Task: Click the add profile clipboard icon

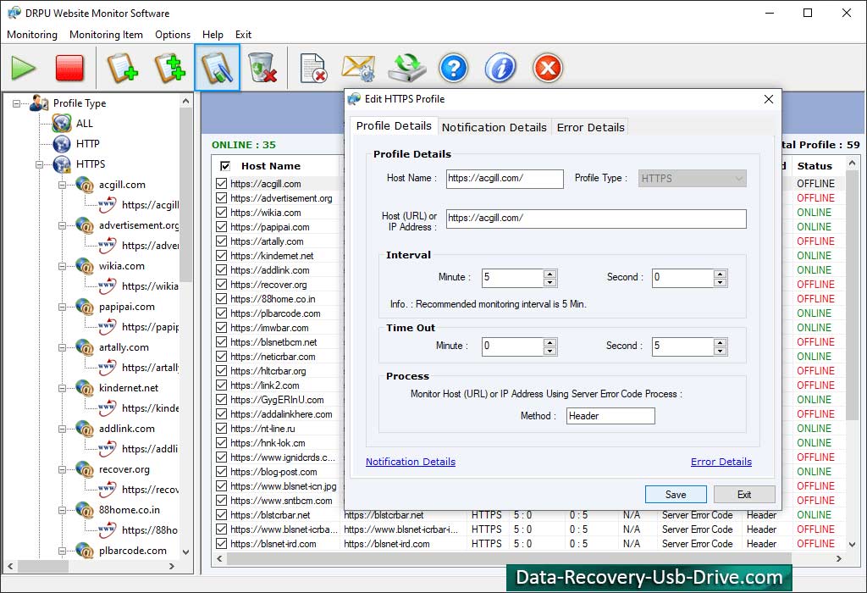Action: 122,68
